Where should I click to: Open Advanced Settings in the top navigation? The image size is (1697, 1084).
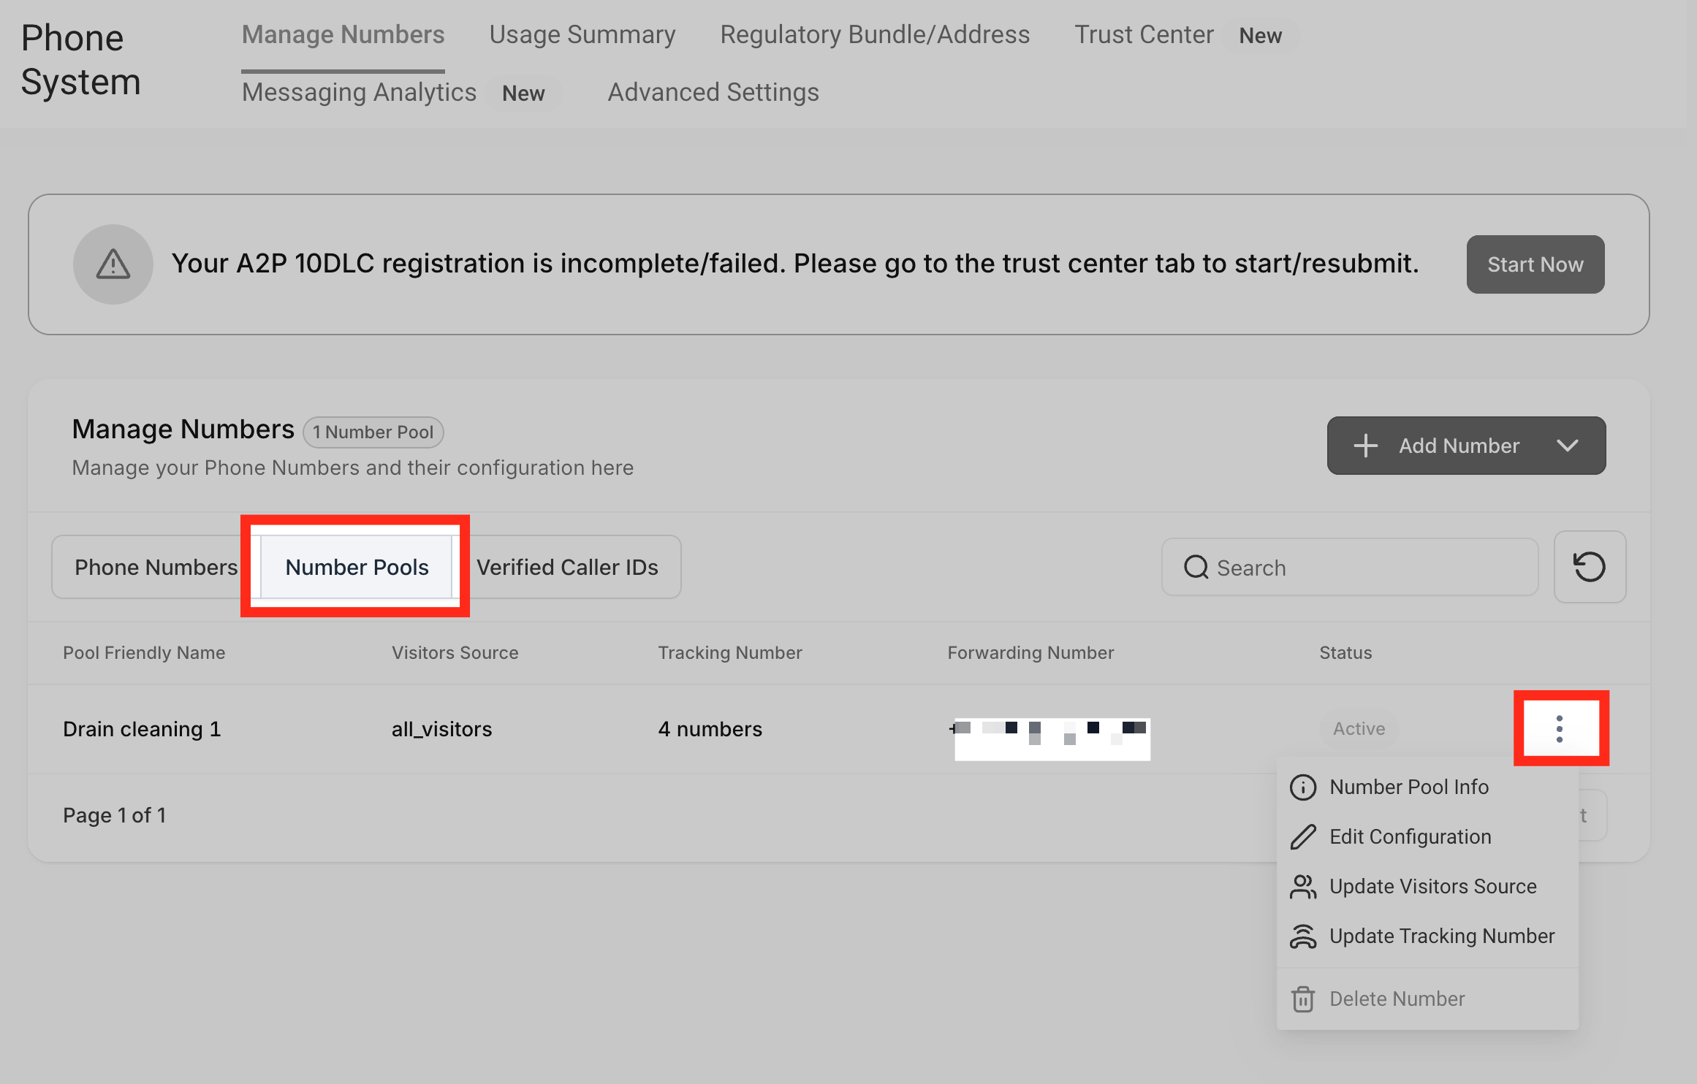[x=713, y=93]
